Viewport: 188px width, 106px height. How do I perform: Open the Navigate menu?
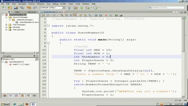(22, 4)
